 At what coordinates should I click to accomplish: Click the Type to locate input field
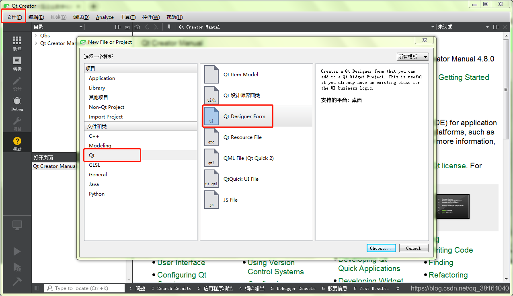coord(84,288)
